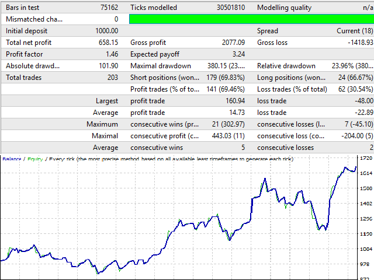
Task: Click the Expected payoff value 3.24
Action: (237, 54)
